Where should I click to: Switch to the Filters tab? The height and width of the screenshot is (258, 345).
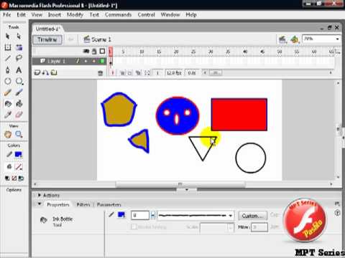point(83,204)
